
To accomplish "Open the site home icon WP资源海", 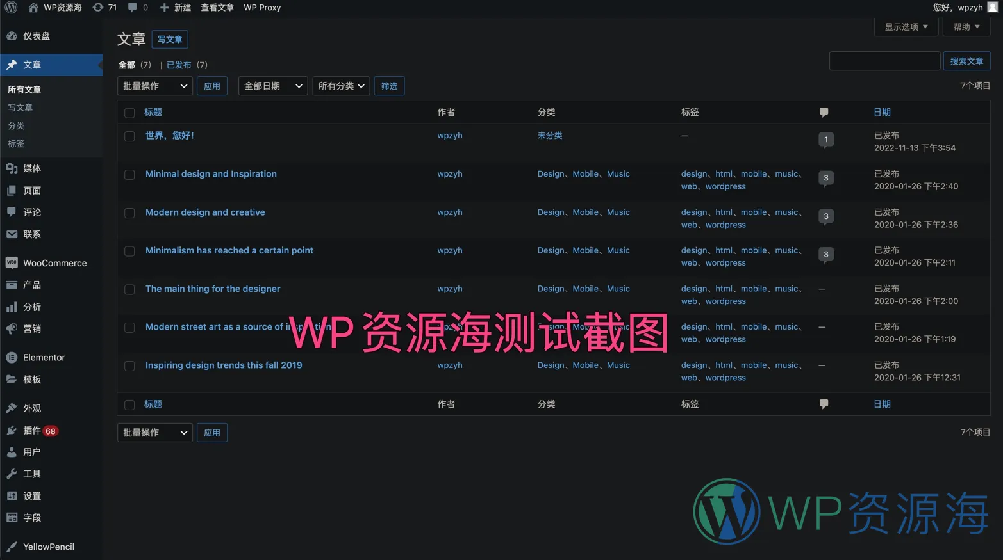I will (x=33, y=8).
